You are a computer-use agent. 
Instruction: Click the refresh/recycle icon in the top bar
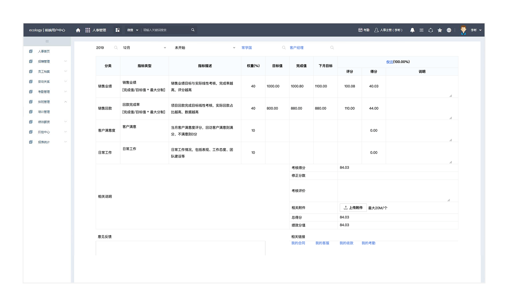431,30
